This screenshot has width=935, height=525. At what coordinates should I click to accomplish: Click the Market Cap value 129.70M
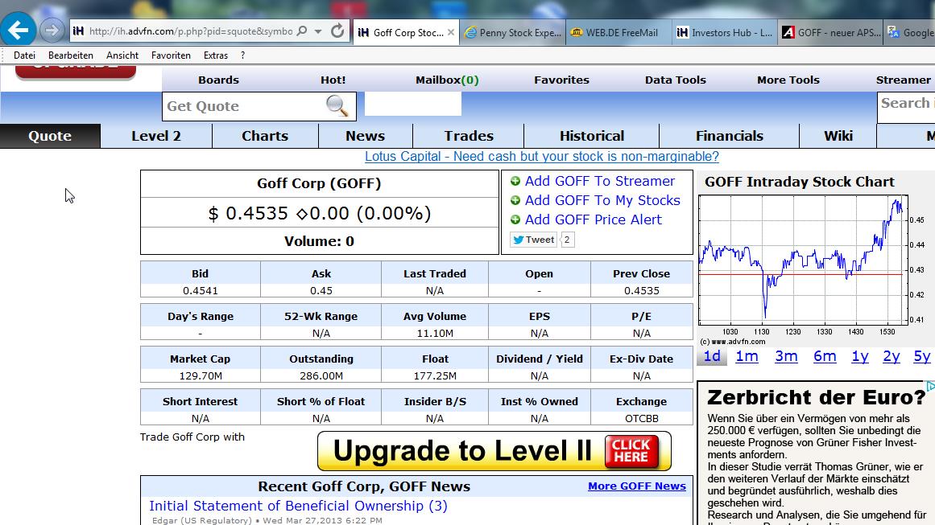201,376
